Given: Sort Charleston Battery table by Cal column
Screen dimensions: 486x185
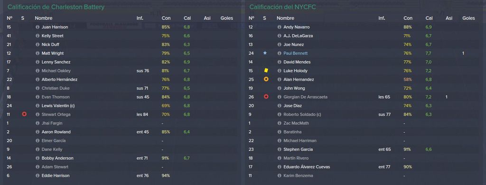Looking at the screenshot, I should (187, 18).
